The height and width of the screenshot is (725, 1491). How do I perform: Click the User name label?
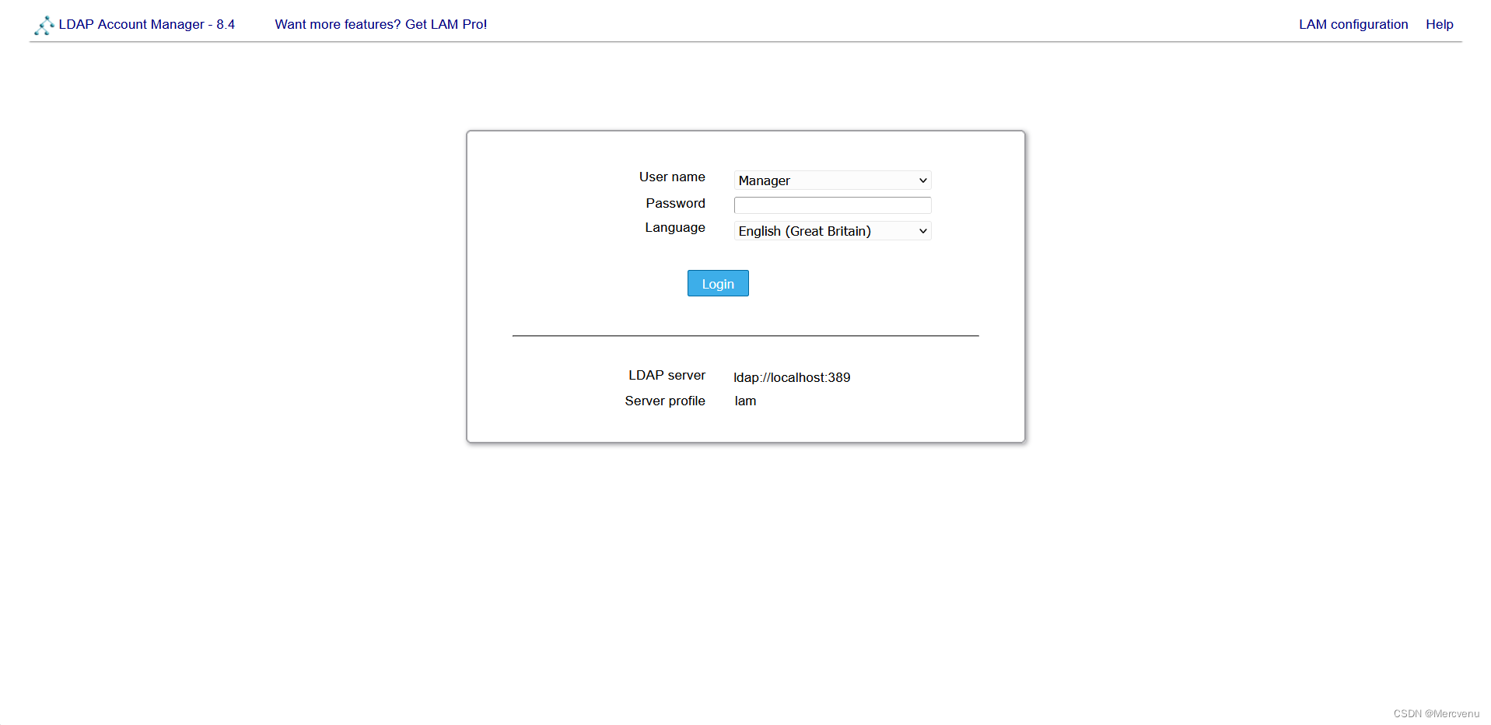[672, 177]
